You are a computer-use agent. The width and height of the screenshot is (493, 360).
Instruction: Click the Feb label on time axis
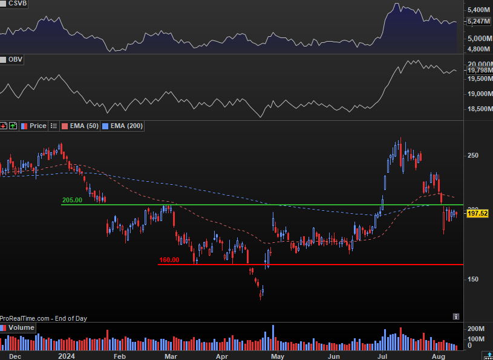[x=120, y=356]
